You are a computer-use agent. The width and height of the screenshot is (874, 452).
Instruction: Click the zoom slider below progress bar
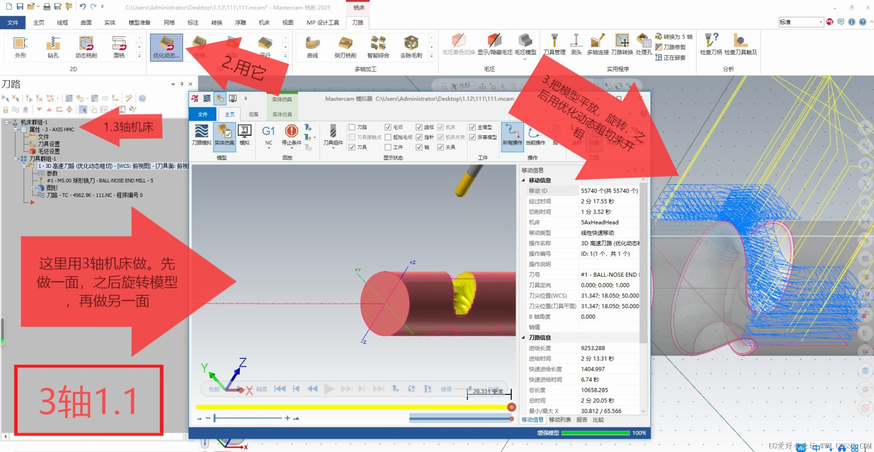point(248,418)
